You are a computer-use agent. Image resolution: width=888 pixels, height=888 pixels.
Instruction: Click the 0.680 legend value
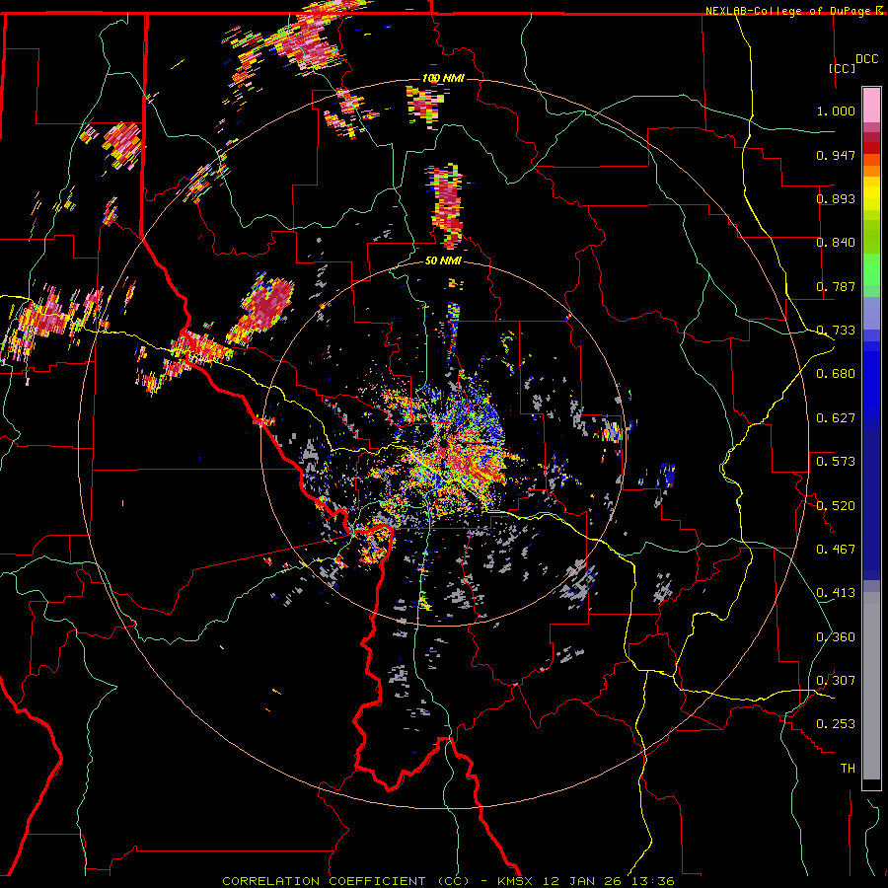coord(836,374)
